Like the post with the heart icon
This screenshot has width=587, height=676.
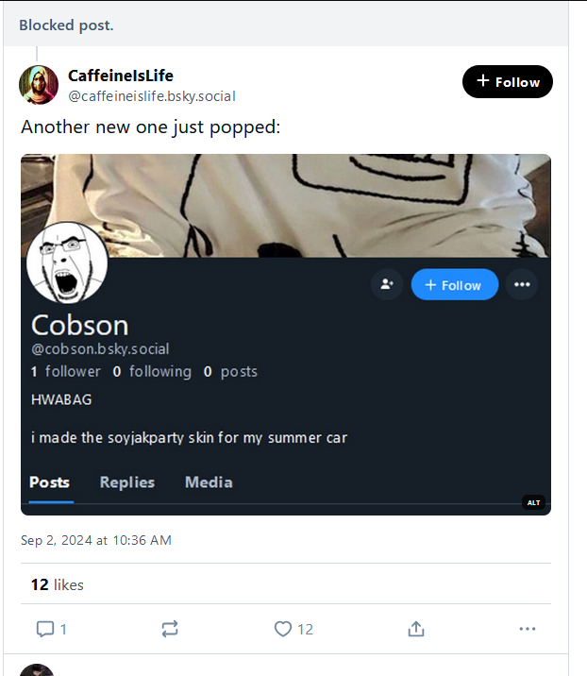(x=282, y=629)
